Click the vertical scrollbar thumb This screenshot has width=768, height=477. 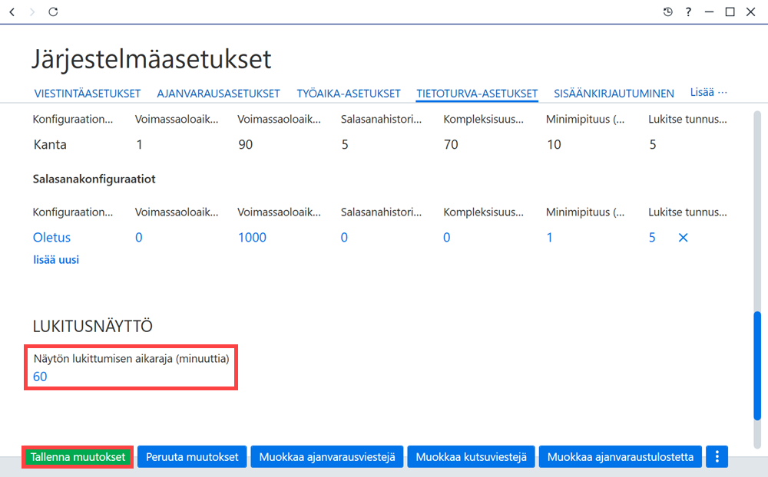coord(757,366)
